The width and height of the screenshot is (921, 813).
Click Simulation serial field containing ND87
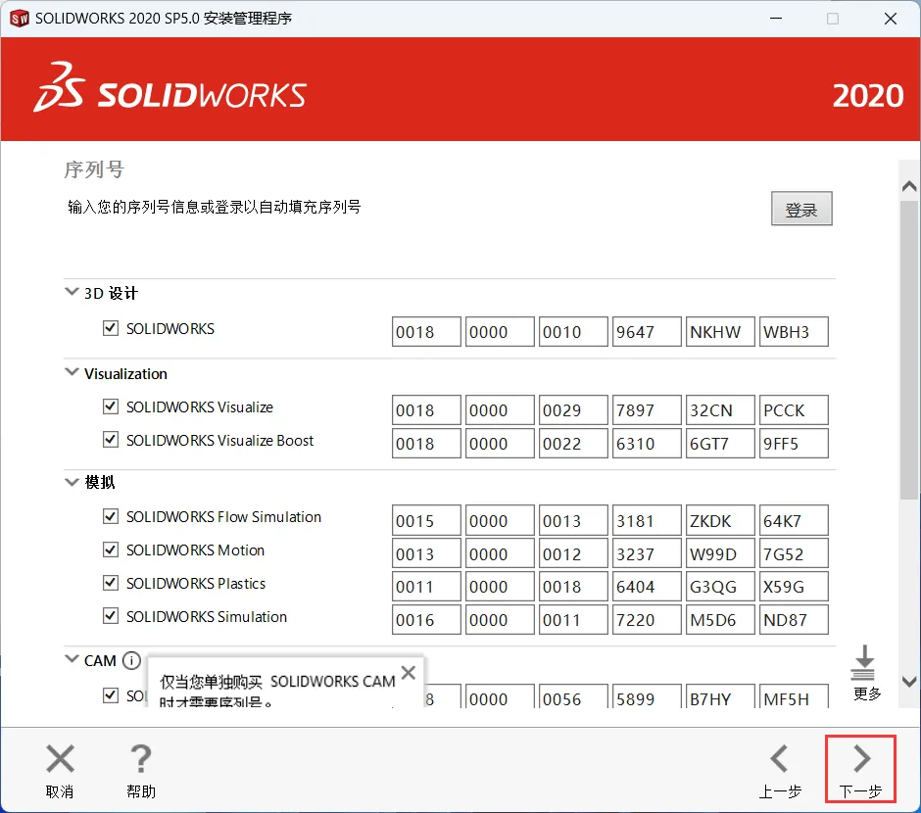[x=795, y=620]
